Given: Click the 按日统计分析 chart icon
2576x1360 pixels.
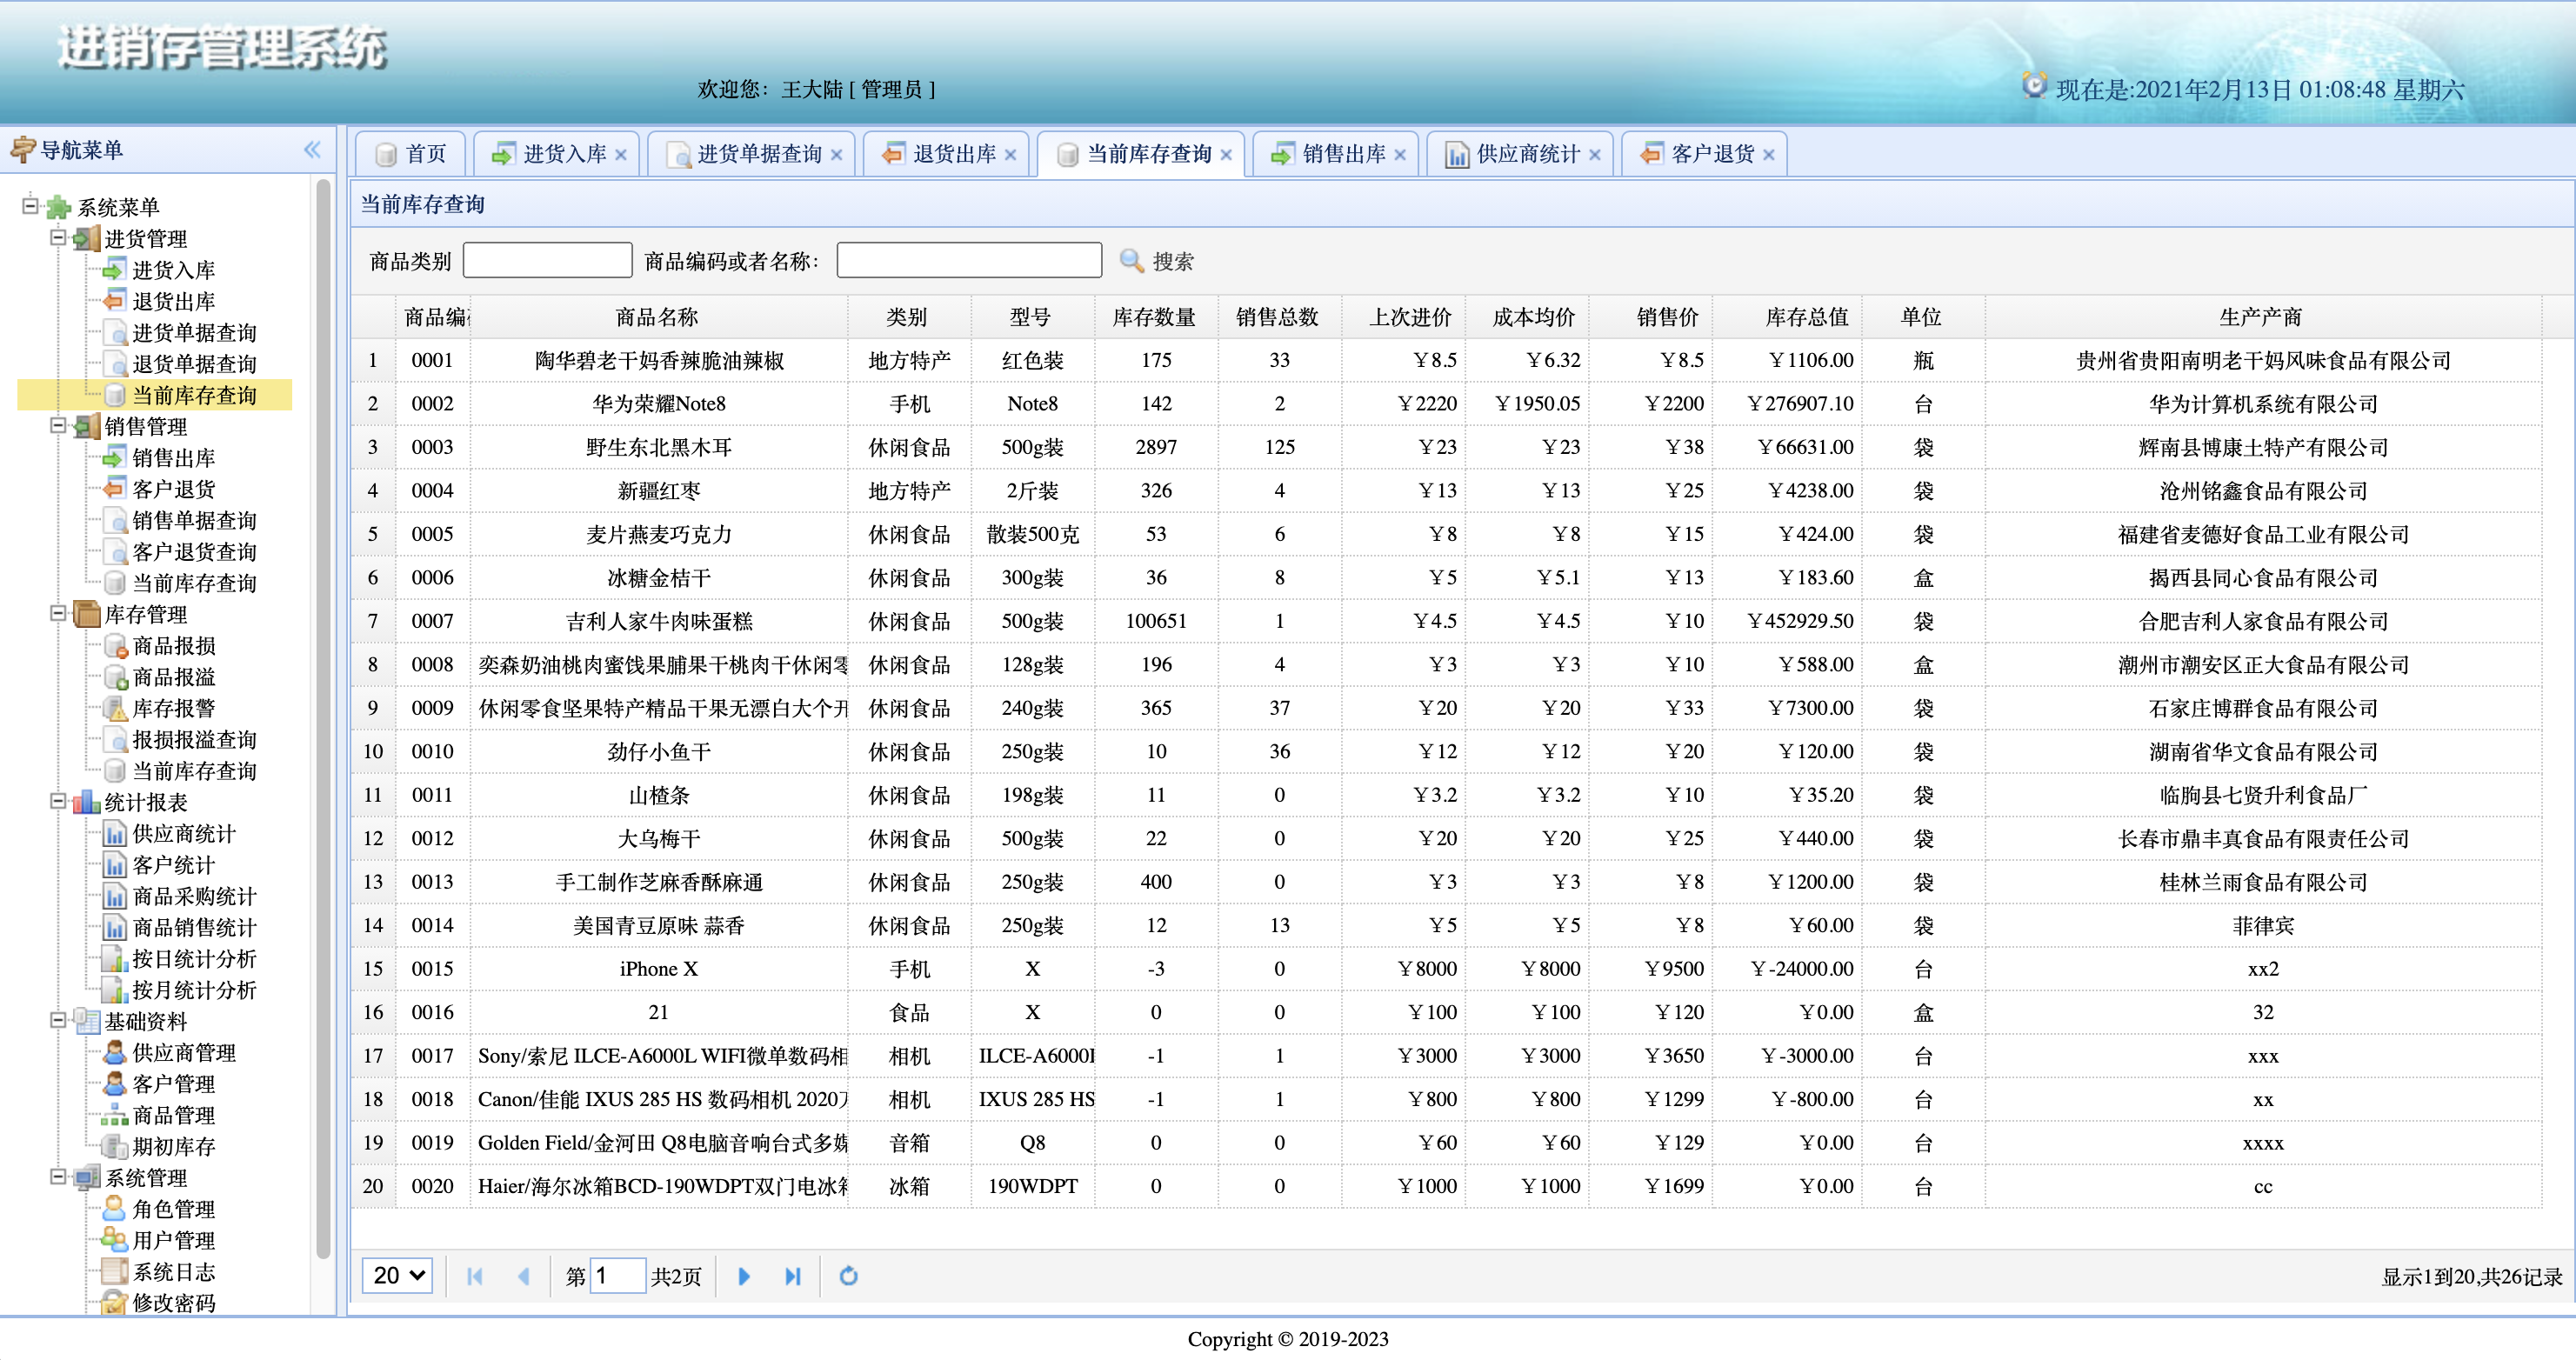Looking at the screenshot, I should [x=116, y=959].
